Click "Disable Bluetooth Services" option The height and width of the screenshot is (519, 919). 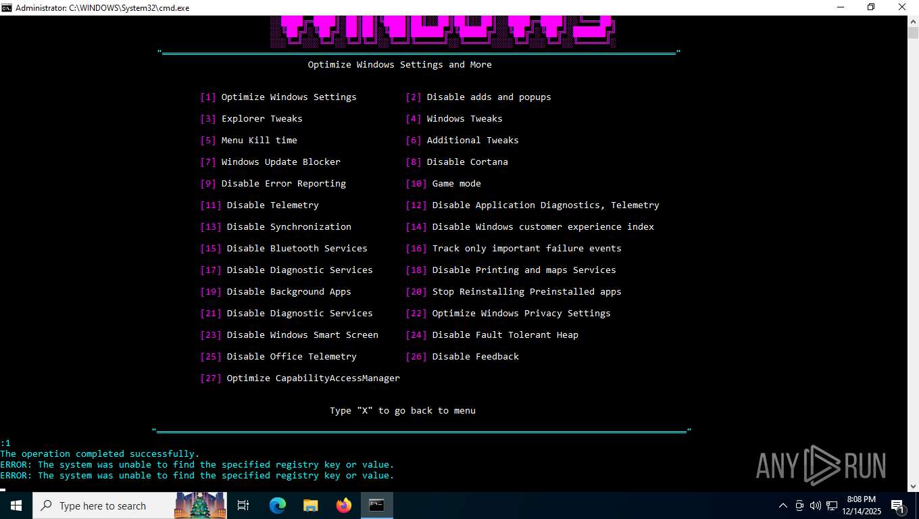(297, 249)
